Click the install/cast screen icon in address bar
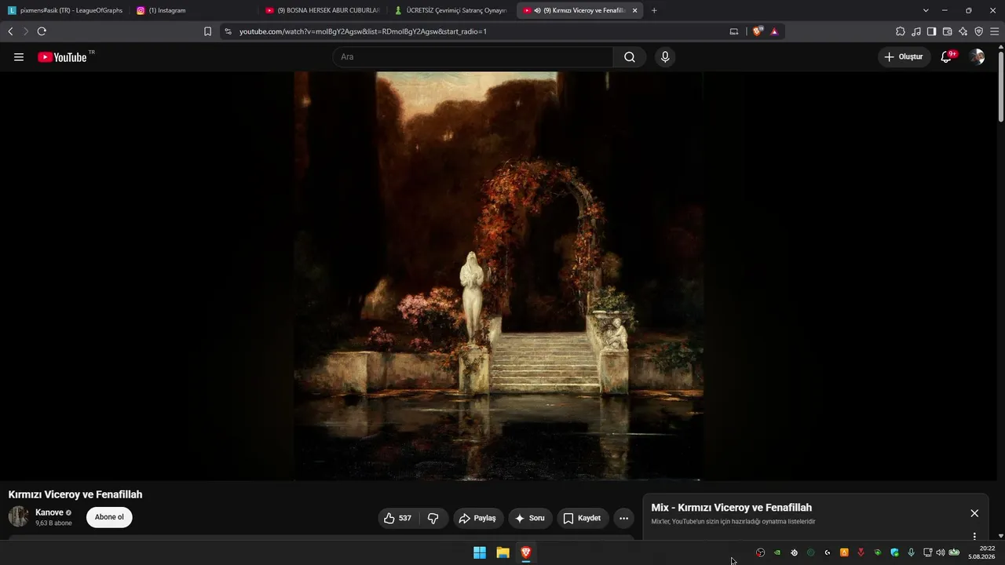 tap(734, 31)
